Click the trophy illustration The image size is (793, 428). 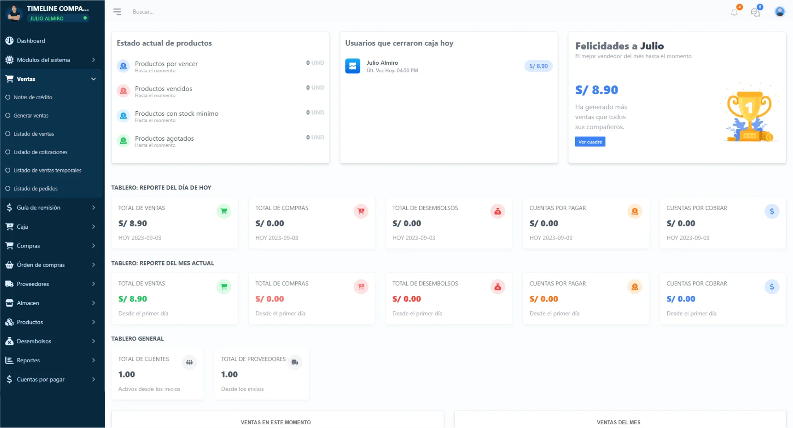click(750, 113)
